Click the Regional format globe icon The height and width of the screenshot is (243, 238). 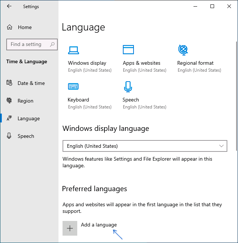coord(183,50)
